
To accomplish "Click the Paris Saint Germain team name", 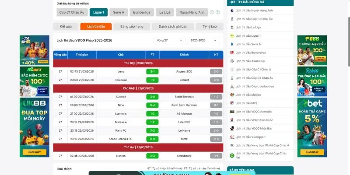I will click(184, 105).
